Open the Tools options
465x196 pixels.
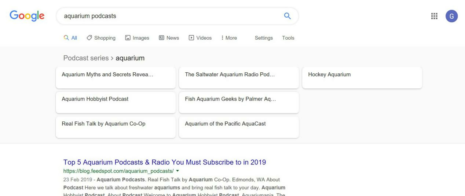[x=288, y=38]
